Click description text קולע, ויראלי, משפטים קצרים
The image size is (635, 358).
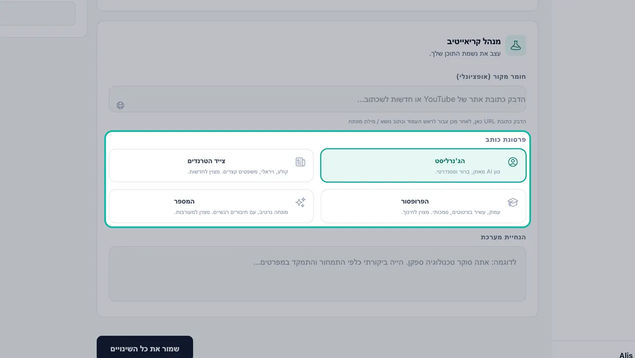pos(238,172)
